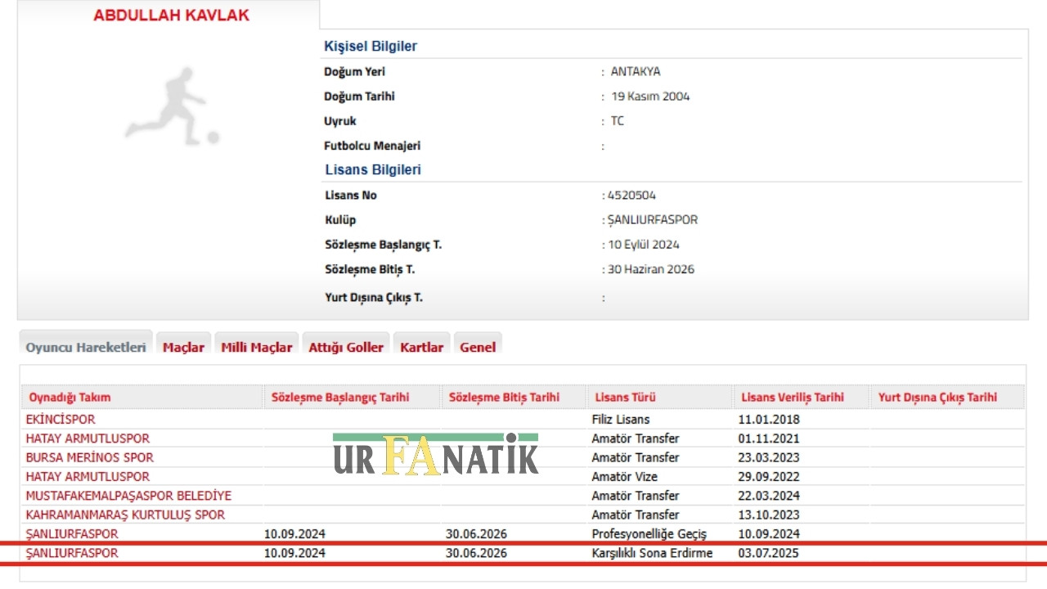Screen dimensions: 1047x589
Task: Select license date 11.01.2018
Action: point(769,420)
